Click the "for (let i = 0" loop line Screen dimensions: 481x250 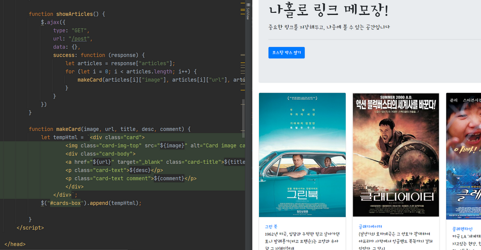pos(131,71)
